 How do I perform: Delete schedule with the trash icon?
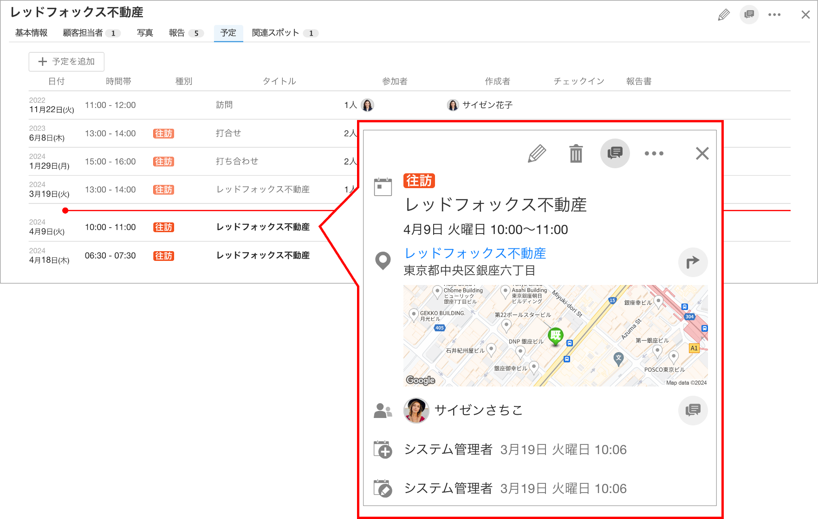click(576, 153)
